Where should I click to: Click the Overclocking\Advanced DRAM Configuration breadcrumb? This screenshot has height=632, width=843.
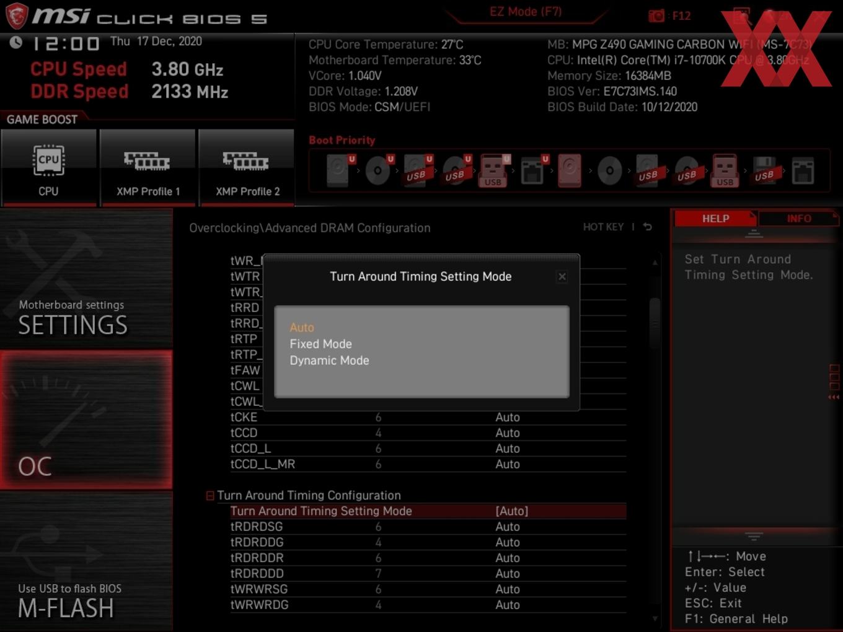coord(310,228)
